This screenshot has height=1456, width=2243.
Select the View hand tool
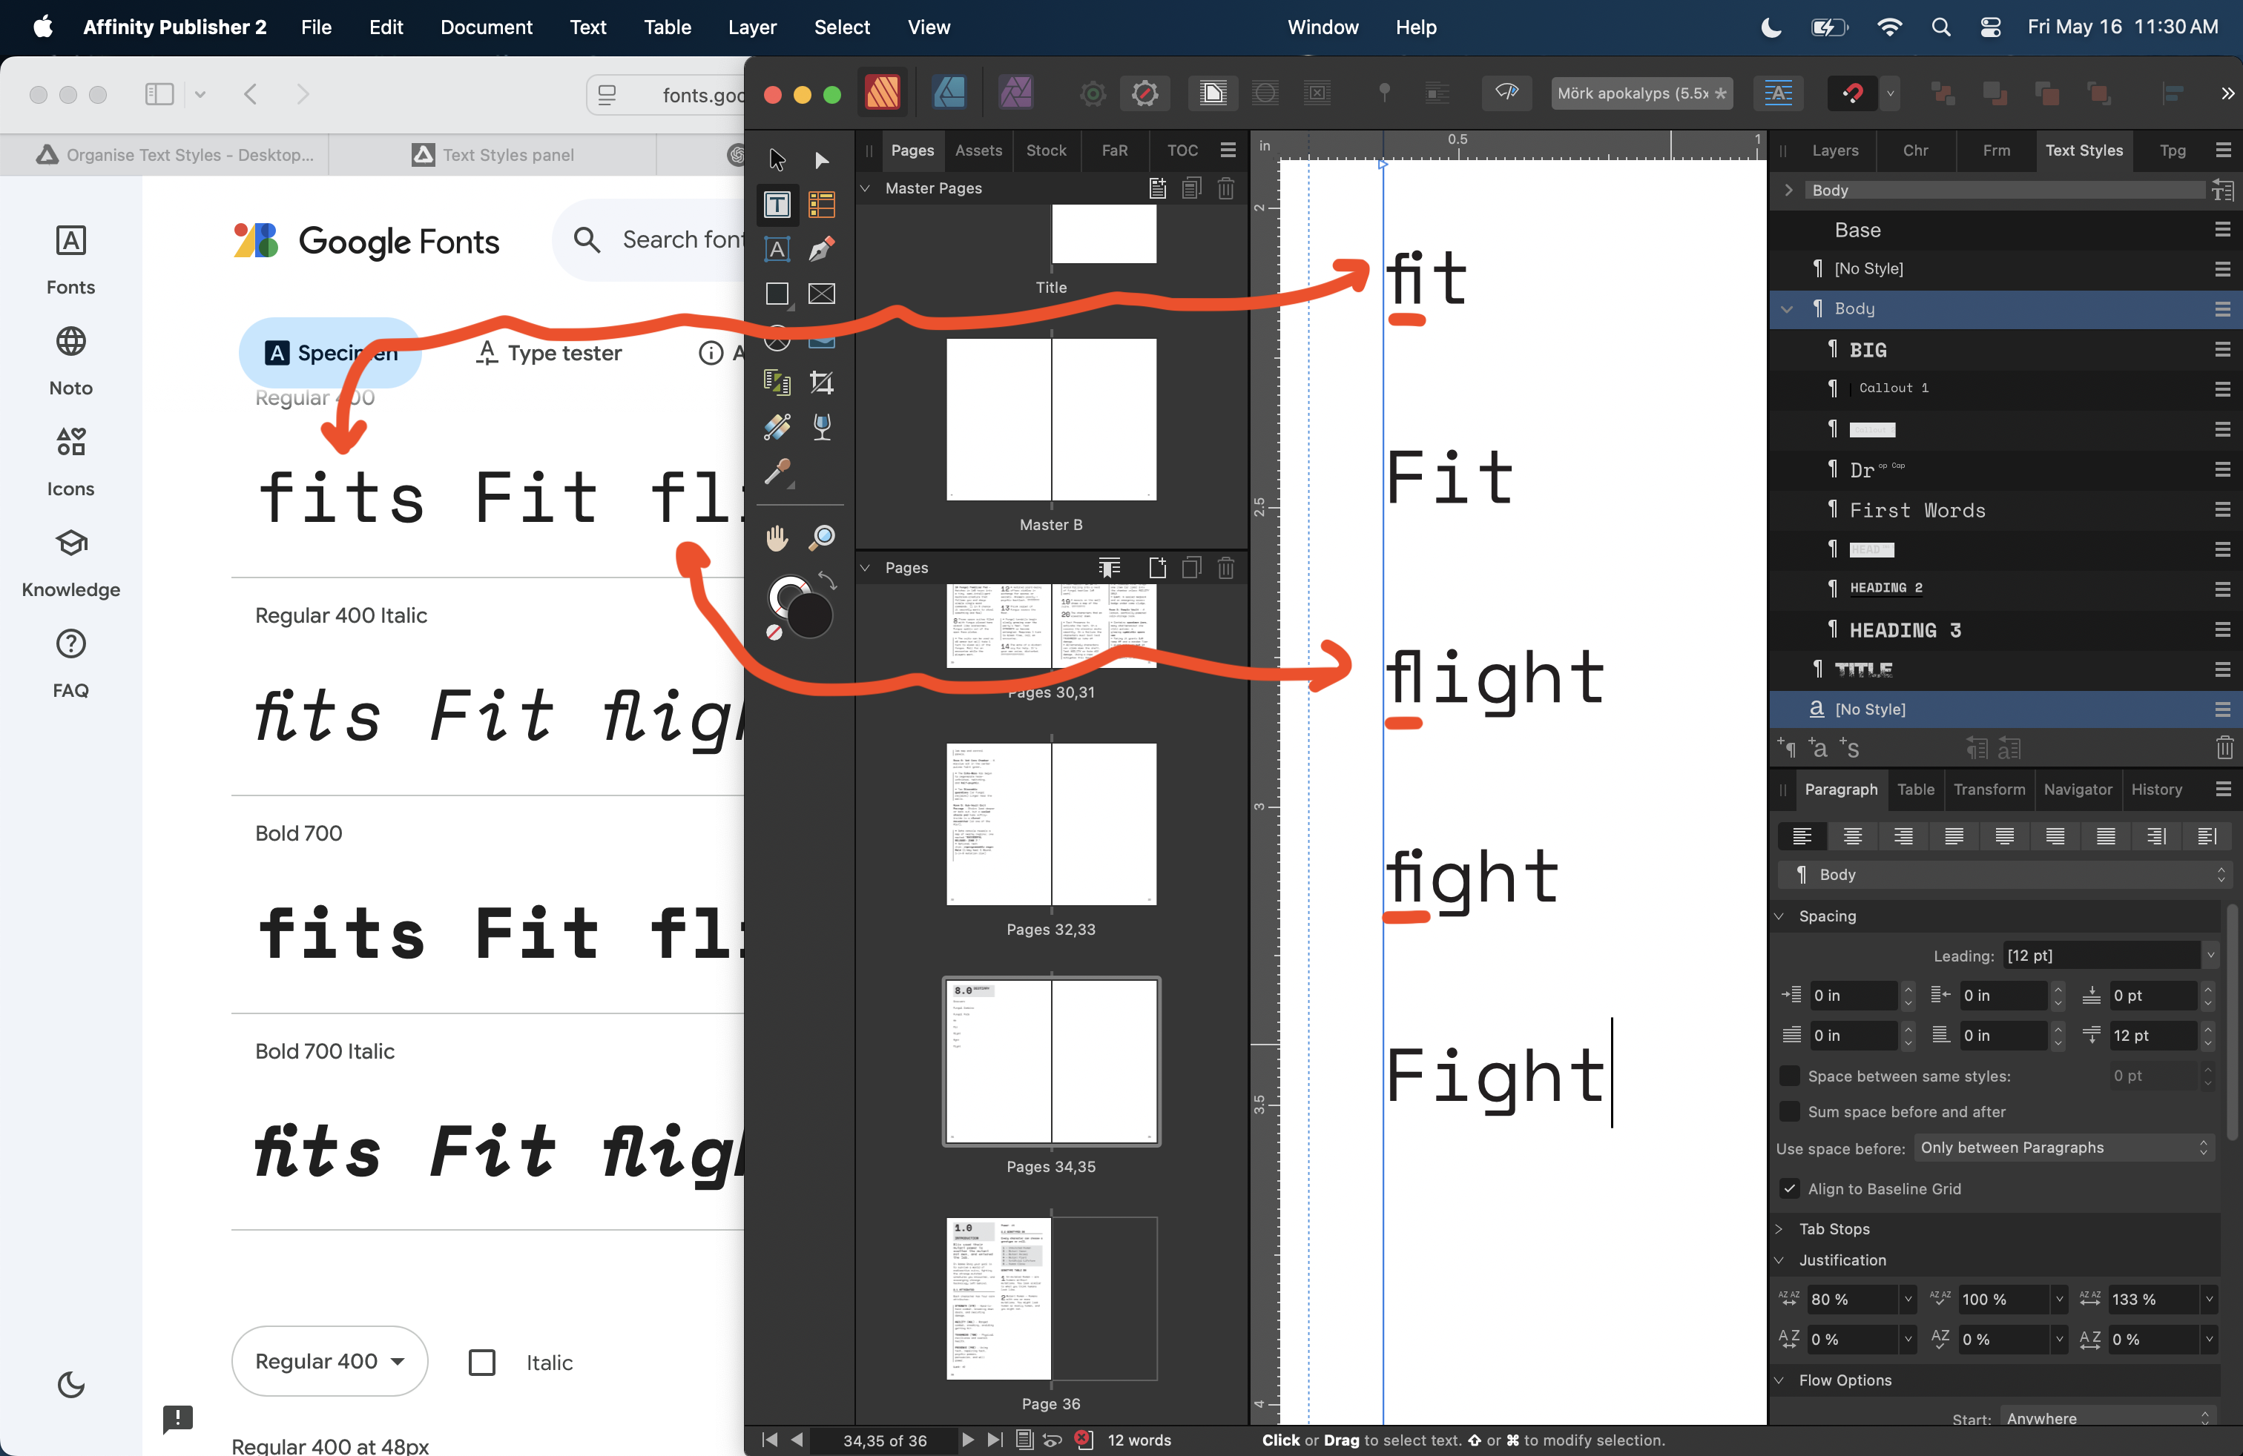click(x=777, y=537)
